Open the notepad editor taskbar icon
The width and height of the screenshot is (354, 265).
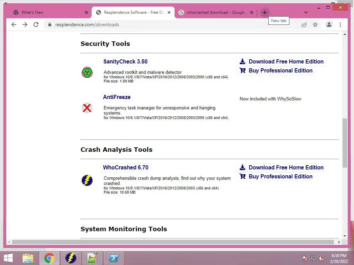92,258
